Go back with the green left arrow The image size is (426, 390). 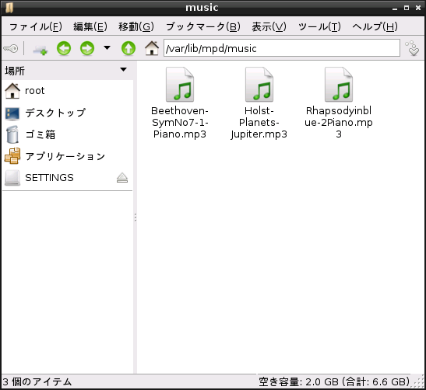pos(64,49)
